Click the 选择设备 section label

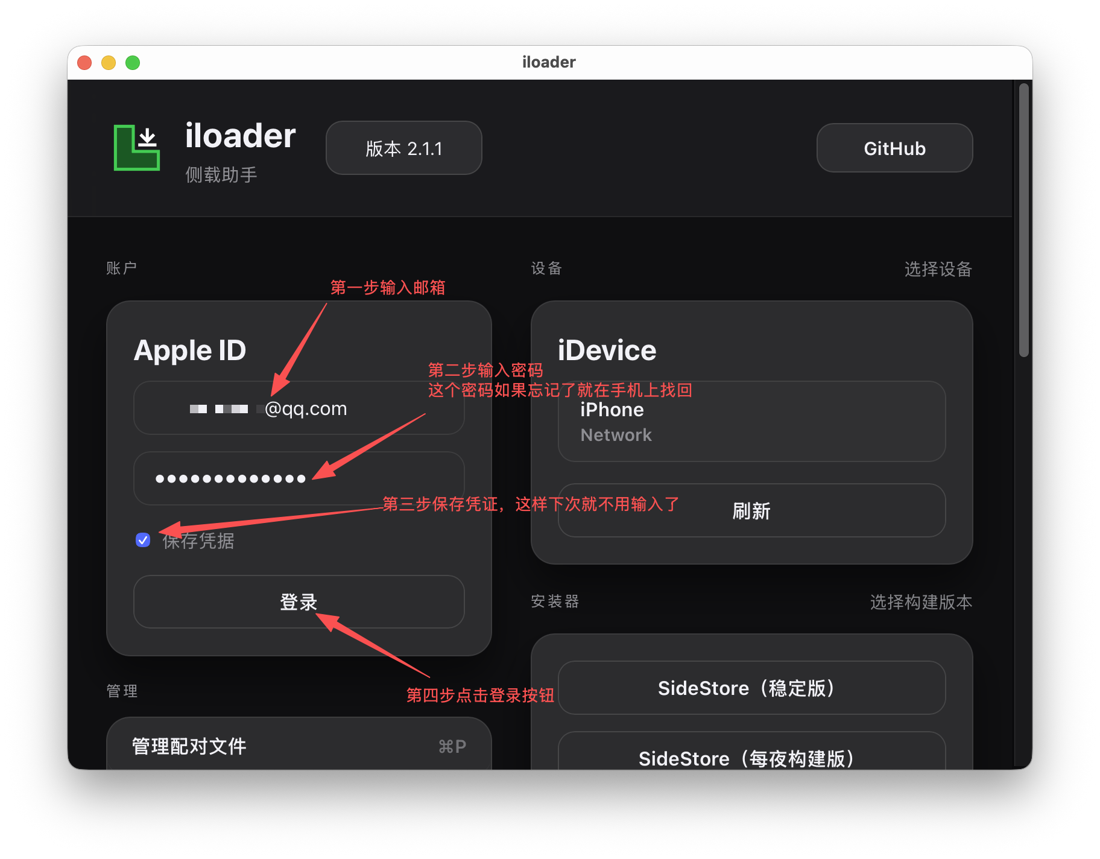click(938, 269)
